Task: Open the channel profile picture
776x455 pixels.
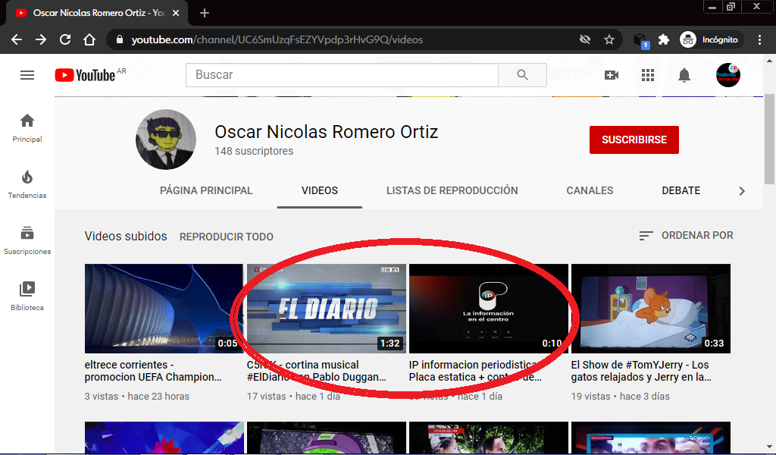Action: (x=166, y=140)
